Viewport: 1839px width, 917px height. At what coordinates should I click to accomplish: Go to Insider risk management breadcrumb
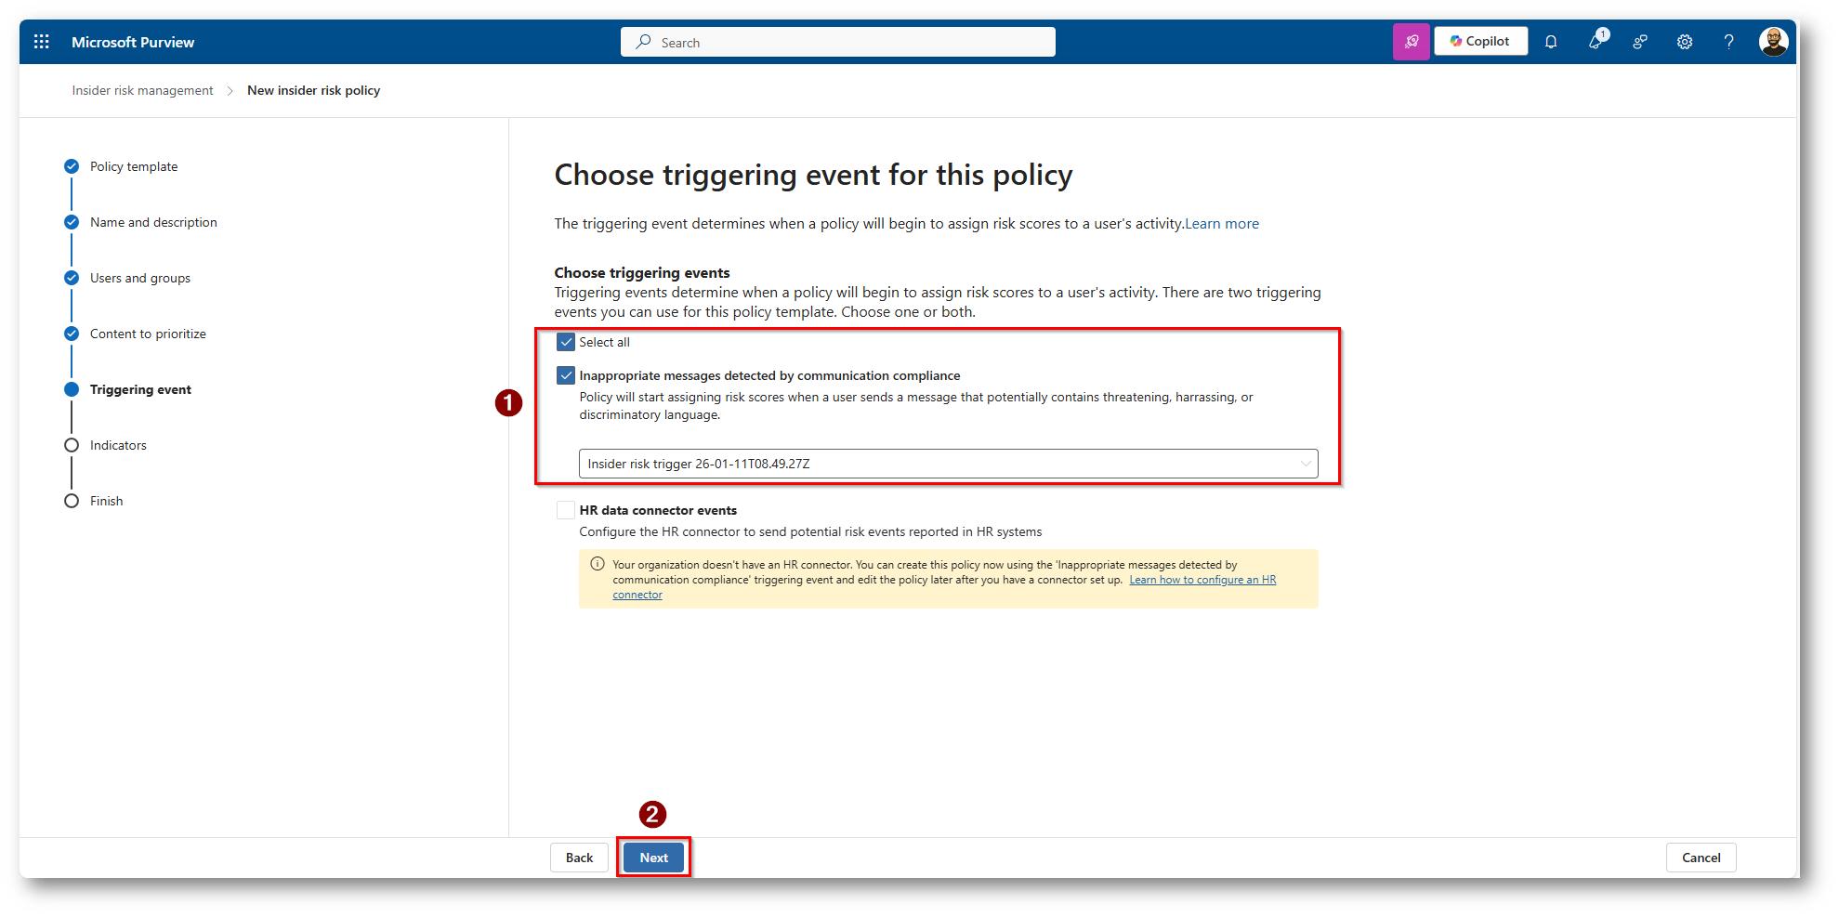pos(142,90)
